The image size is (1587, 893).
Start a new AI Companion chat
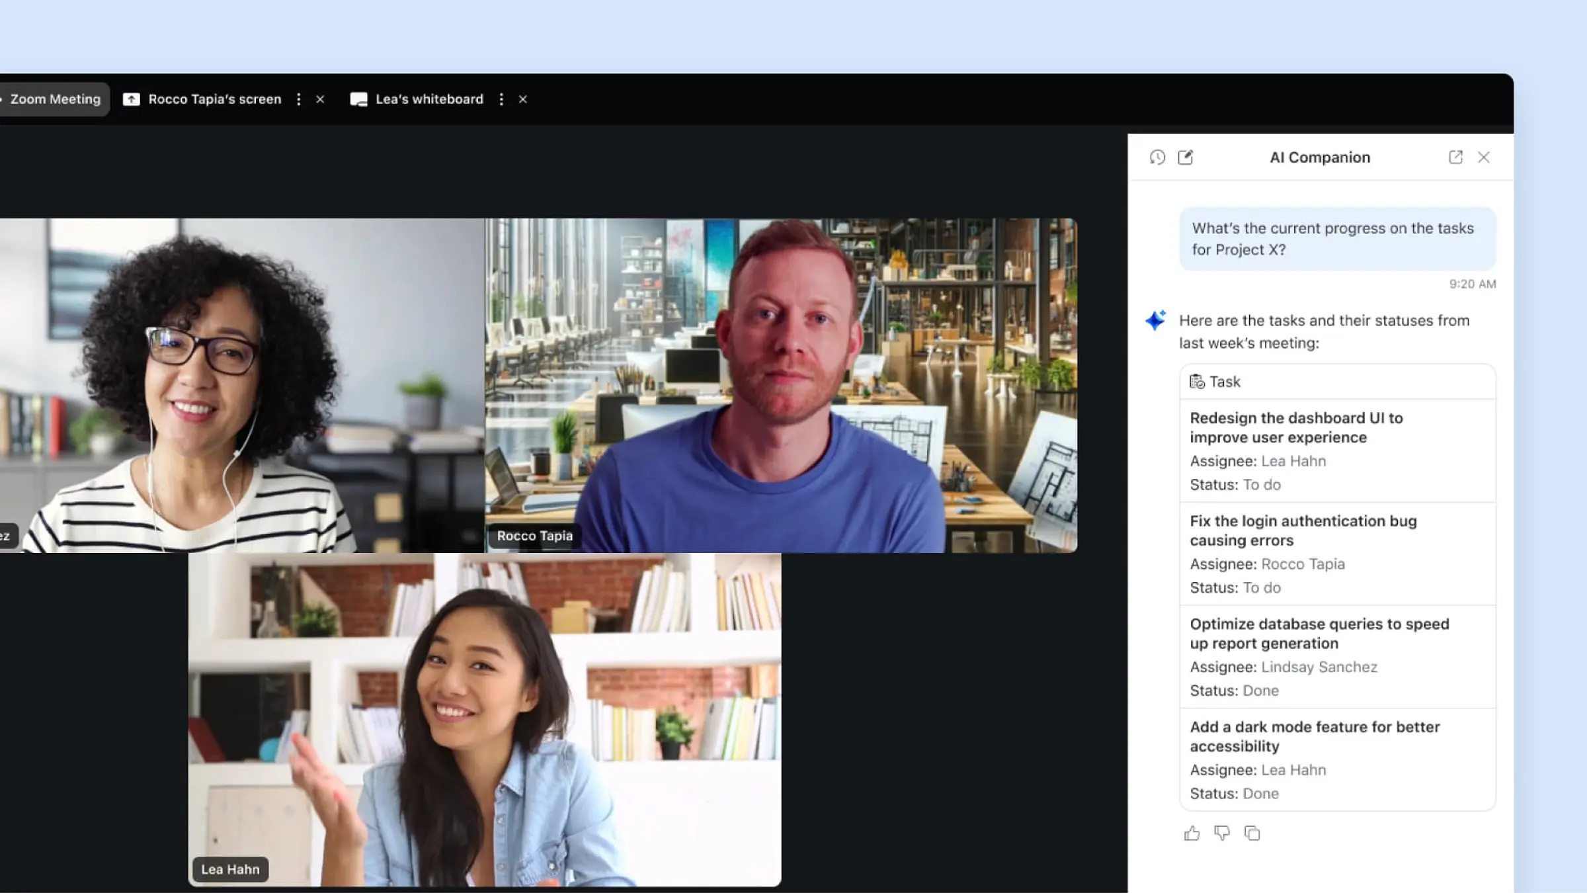click(1187, 157)
